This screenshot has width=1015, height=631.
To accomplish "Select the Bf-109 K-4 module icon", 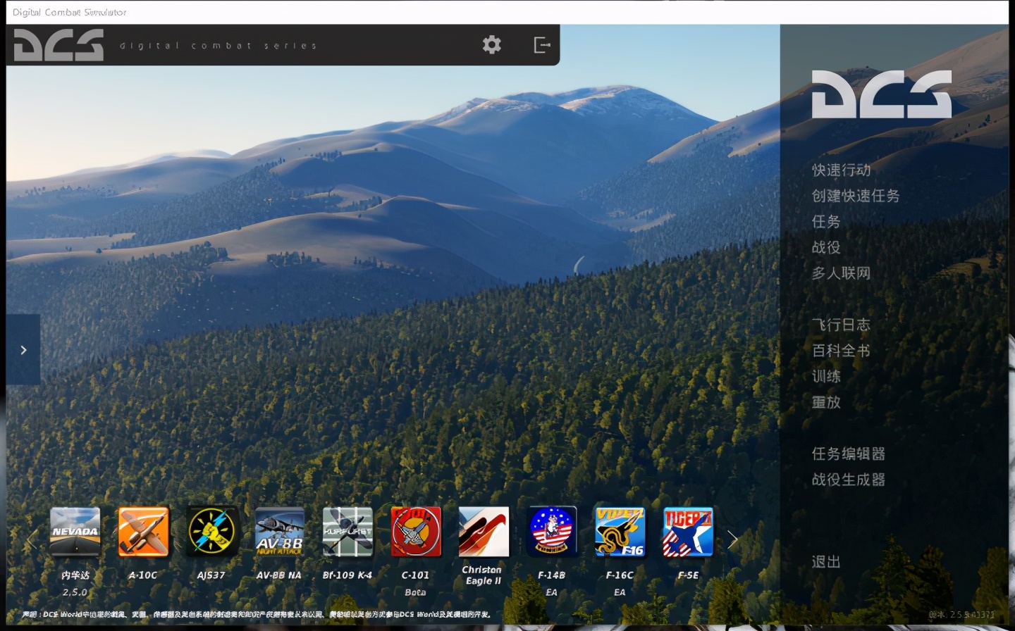I will 347,532.
